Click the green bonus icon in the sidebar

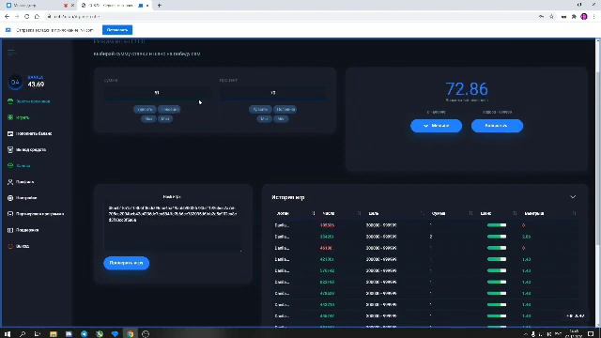point(10,165)
